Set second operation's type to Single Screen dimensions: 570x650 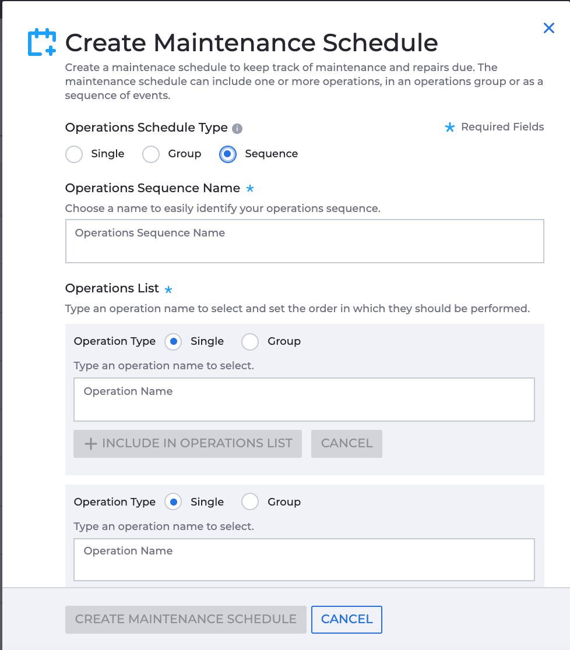click(x=173, y=502)
